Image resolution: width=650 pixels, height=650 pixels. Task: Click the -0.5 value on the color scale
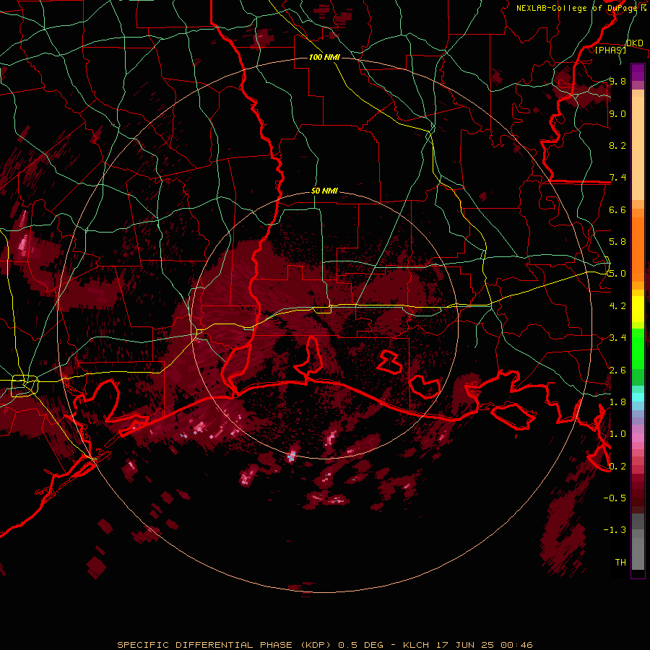(x=615, y=498)
